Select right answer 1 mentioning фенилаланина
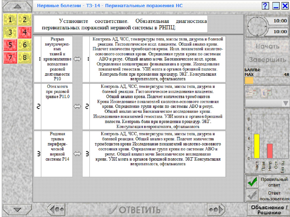 tap(158, 59)
